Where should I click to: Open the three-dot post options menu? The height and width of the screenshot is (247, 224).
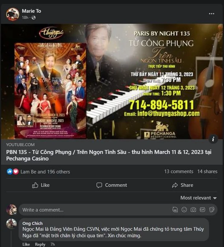[x=212, y=14]
